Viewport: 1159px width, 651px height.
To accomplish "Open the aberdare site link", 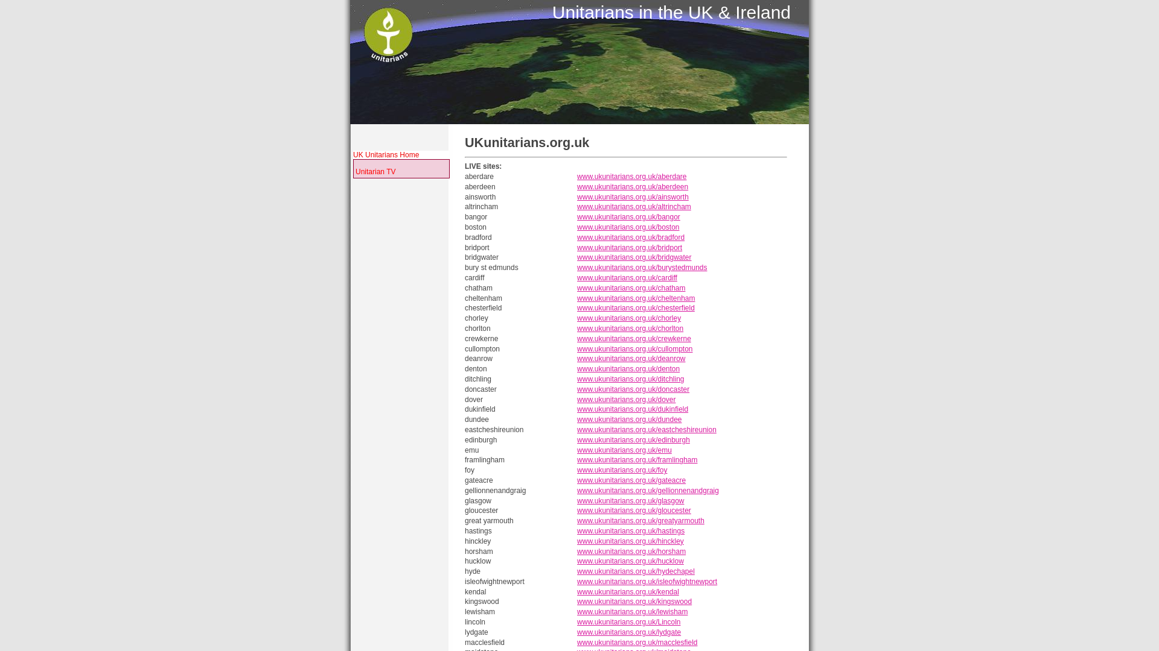I will click(x=631, y=177).
